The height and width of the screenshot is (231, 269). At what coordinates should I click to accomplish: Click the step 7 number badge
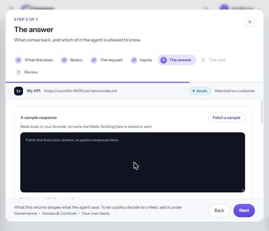coord(18,72)
